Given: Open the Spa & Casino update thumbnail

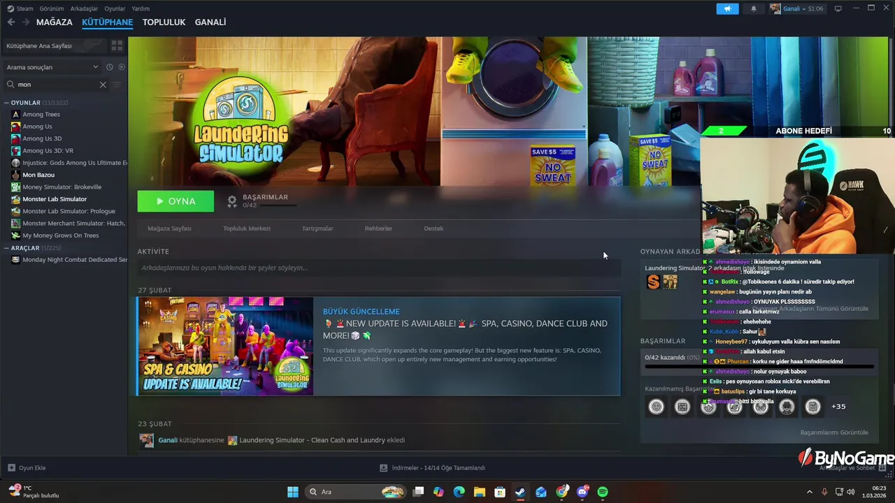Looking at the screenshot, I should pyautogui.click(x=226, y=347).
